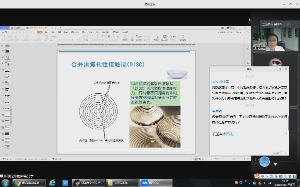This screenshot has width=300, height=187.
Task: Switch to the Chrome window in taskbar
Action: 29,183
